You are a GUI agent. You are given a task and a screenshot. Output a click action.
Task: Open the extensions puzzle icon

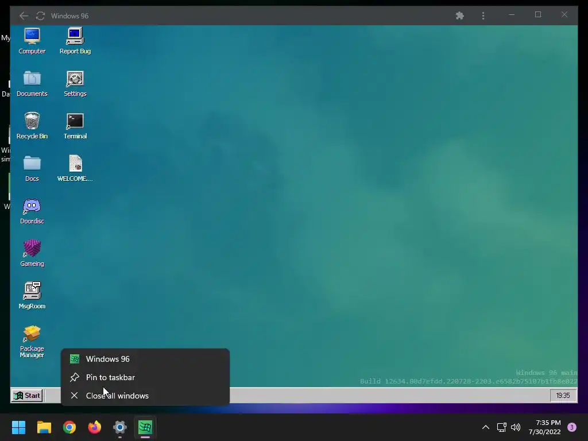[x=460, y=16]
